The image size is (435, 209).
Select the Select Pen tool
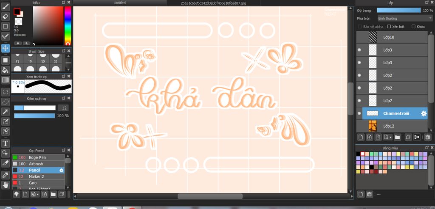(5, 121)
